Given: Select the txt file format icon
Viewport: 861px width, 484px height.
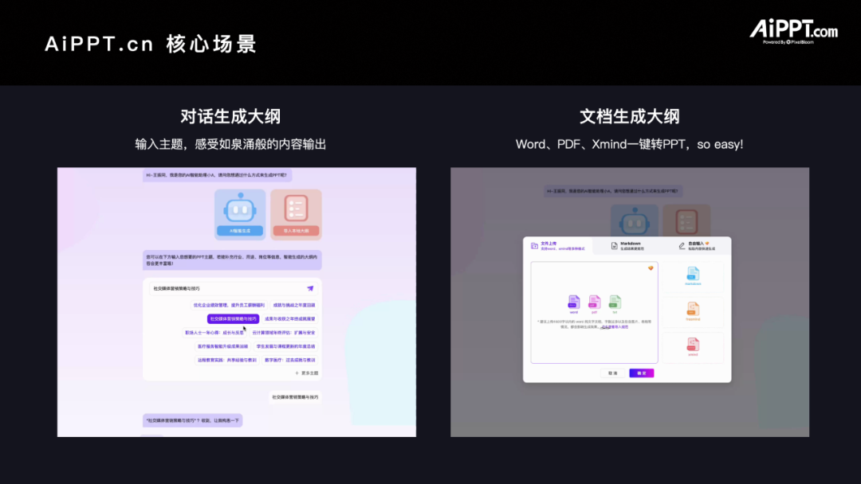Looking at the screenshot, I should [615, 303].
